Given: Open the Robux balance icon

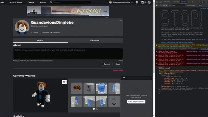Looking at the screenshot, I should pos(142,2).
